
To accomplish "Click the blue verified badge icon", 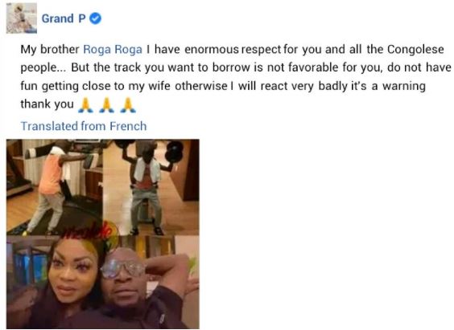I will tap(95, 18).
